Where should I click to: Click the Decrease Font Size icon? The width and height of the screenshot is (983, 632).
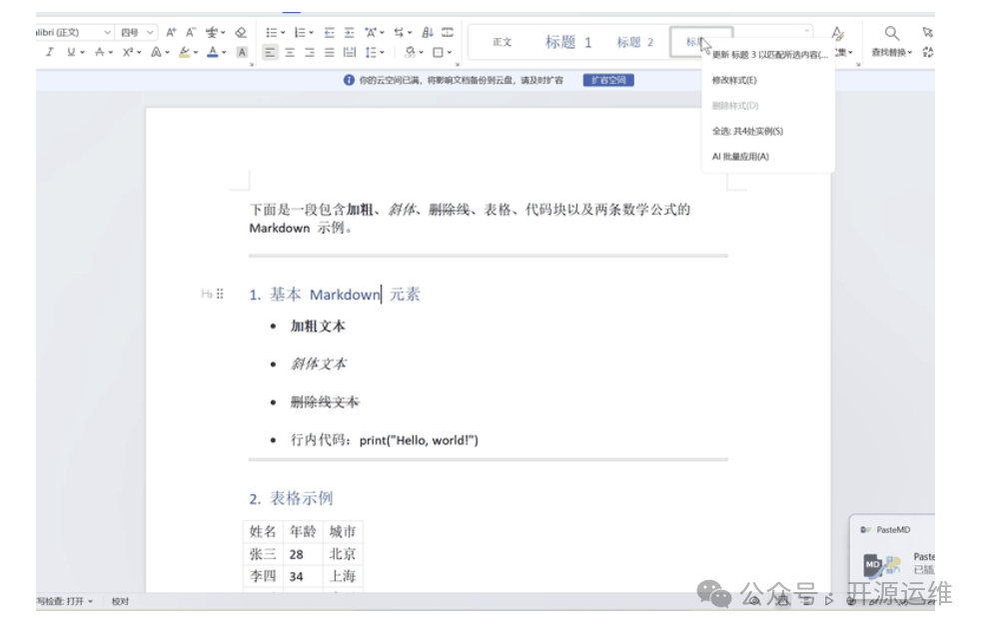190,31
